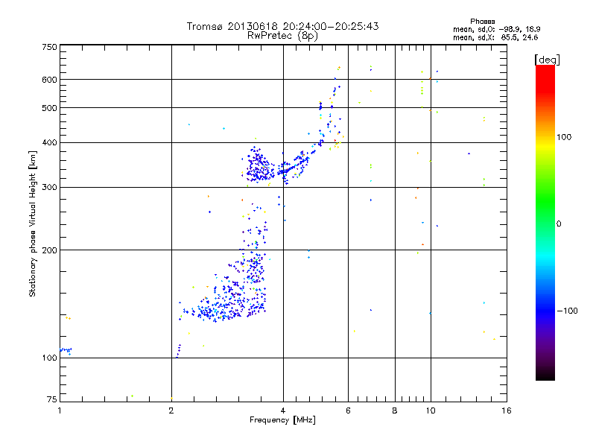This screenshot has height=447, width=596.
Task: Click the black bottom of the color bar
Action: 545,375
